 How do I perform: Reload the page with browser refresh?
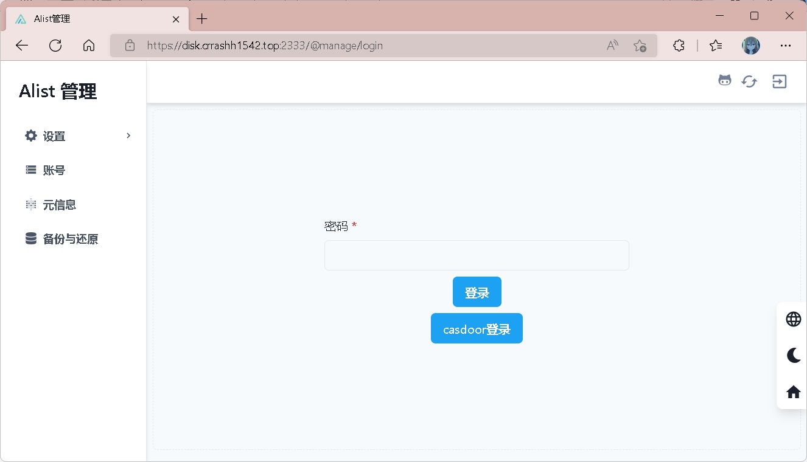click(55, 46)
